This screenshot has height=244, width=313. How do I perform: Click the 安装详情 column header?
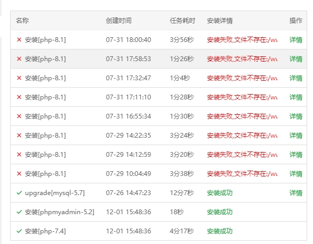[x=219, y=21]
